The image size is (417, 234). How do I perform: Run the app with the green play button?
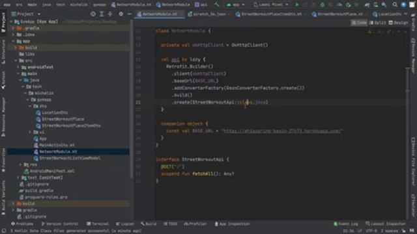pos(297,5)
